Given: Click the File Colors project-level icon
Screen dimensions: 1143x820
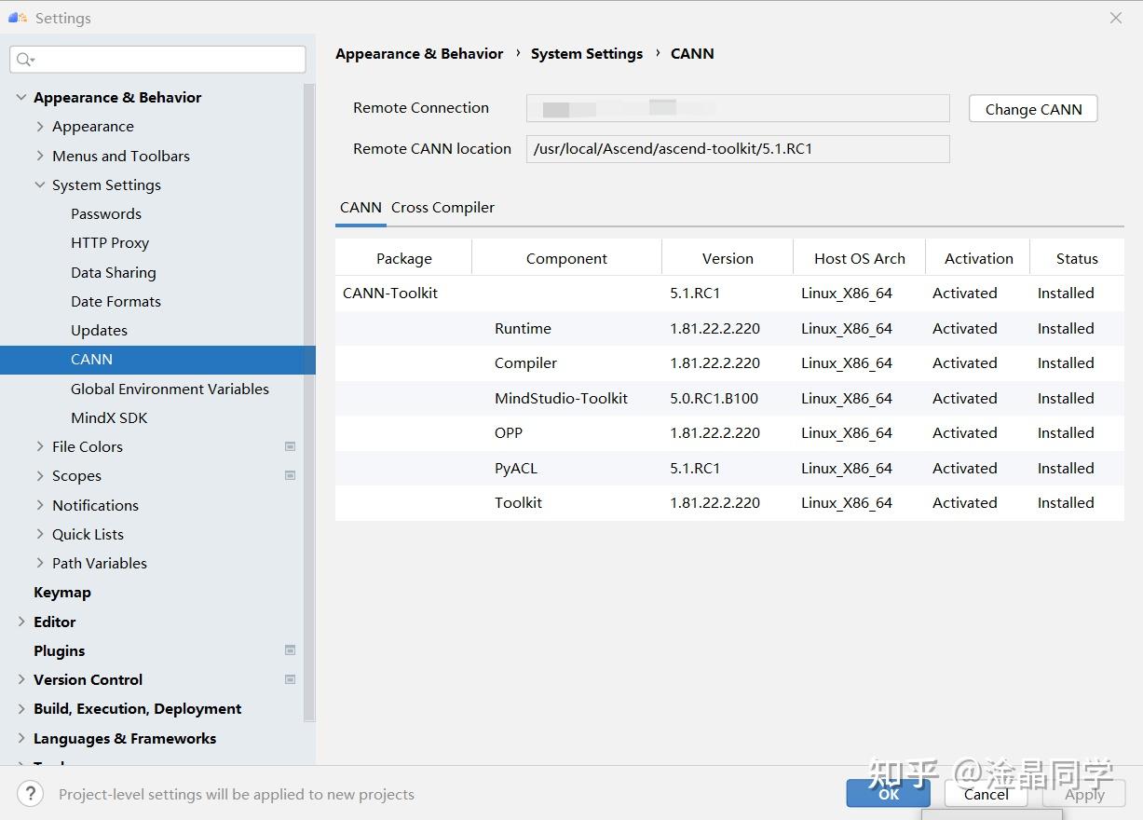Looking at the screenshot, I should 291,446.
